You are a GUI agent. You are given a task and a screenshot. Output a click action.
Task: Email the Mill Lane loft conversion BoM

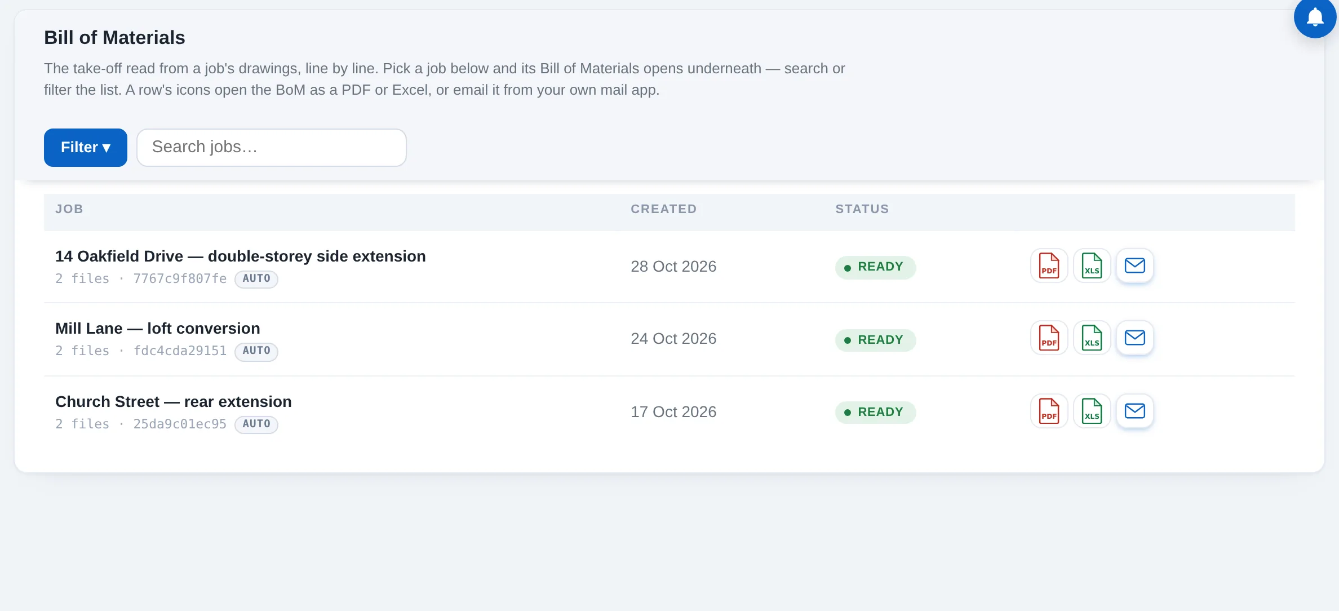1134,338
